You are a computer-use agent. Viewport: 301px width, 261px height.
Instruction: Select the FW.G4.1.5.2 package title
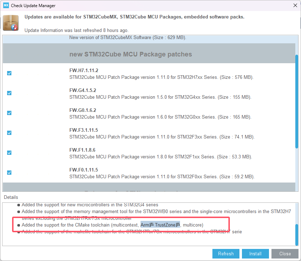tap(83, 91)
